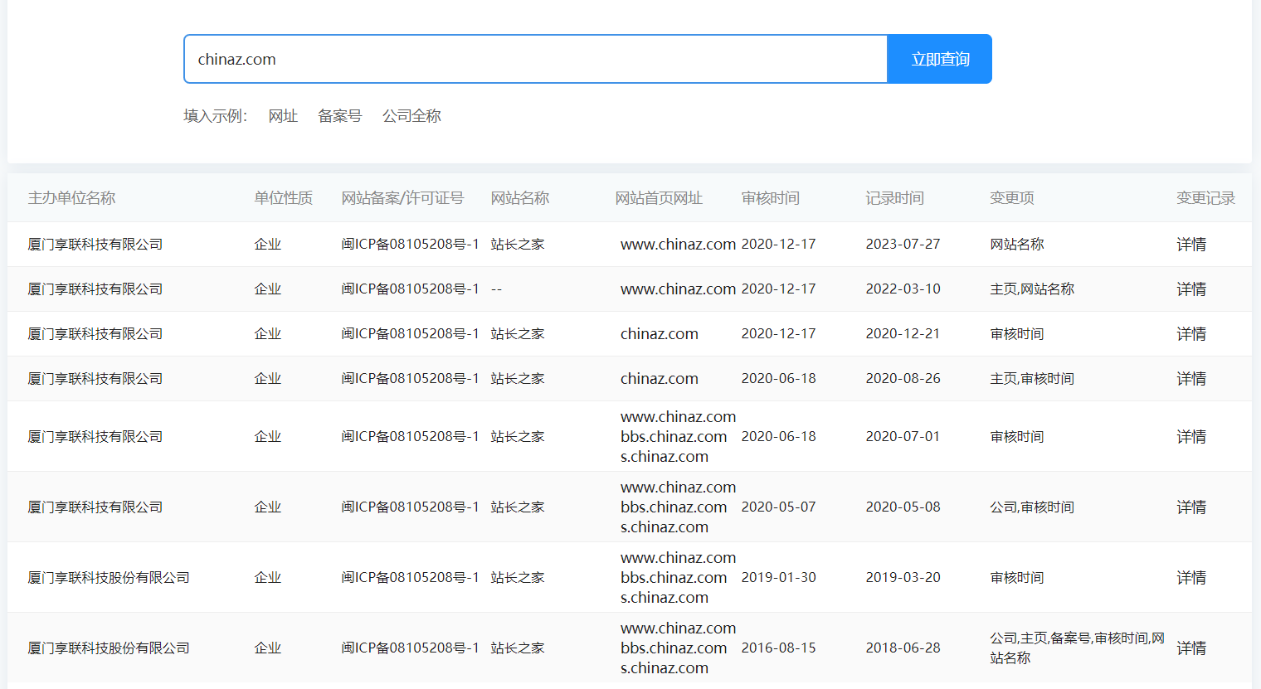This screenshot has height=689, width=1261.
Task: Click ICP license number in 2020-12-21 row
Action: click(x=410, y=334)
